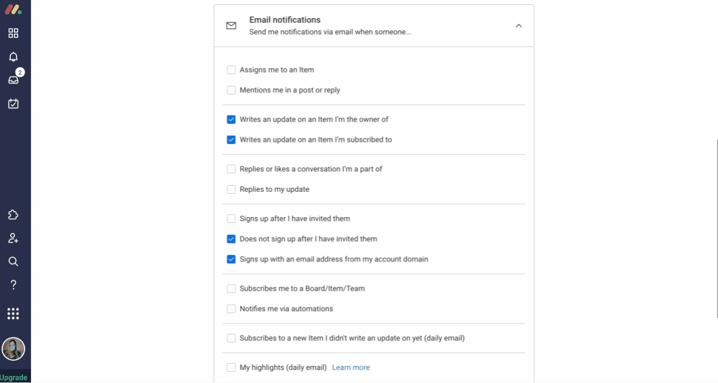
Task: Click the Upgrade button
Action: pos(13,378)
